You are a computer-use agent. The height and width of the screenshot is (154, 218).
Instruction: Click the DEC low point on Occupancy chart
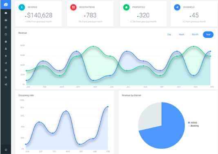coord(80,144)
